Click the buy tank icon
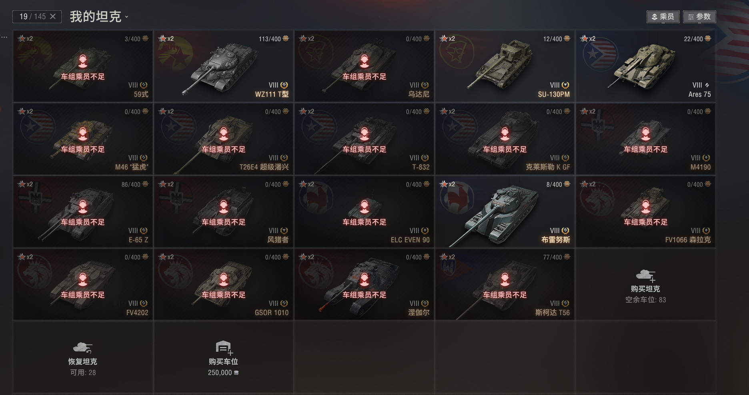 tap(645, 275)
